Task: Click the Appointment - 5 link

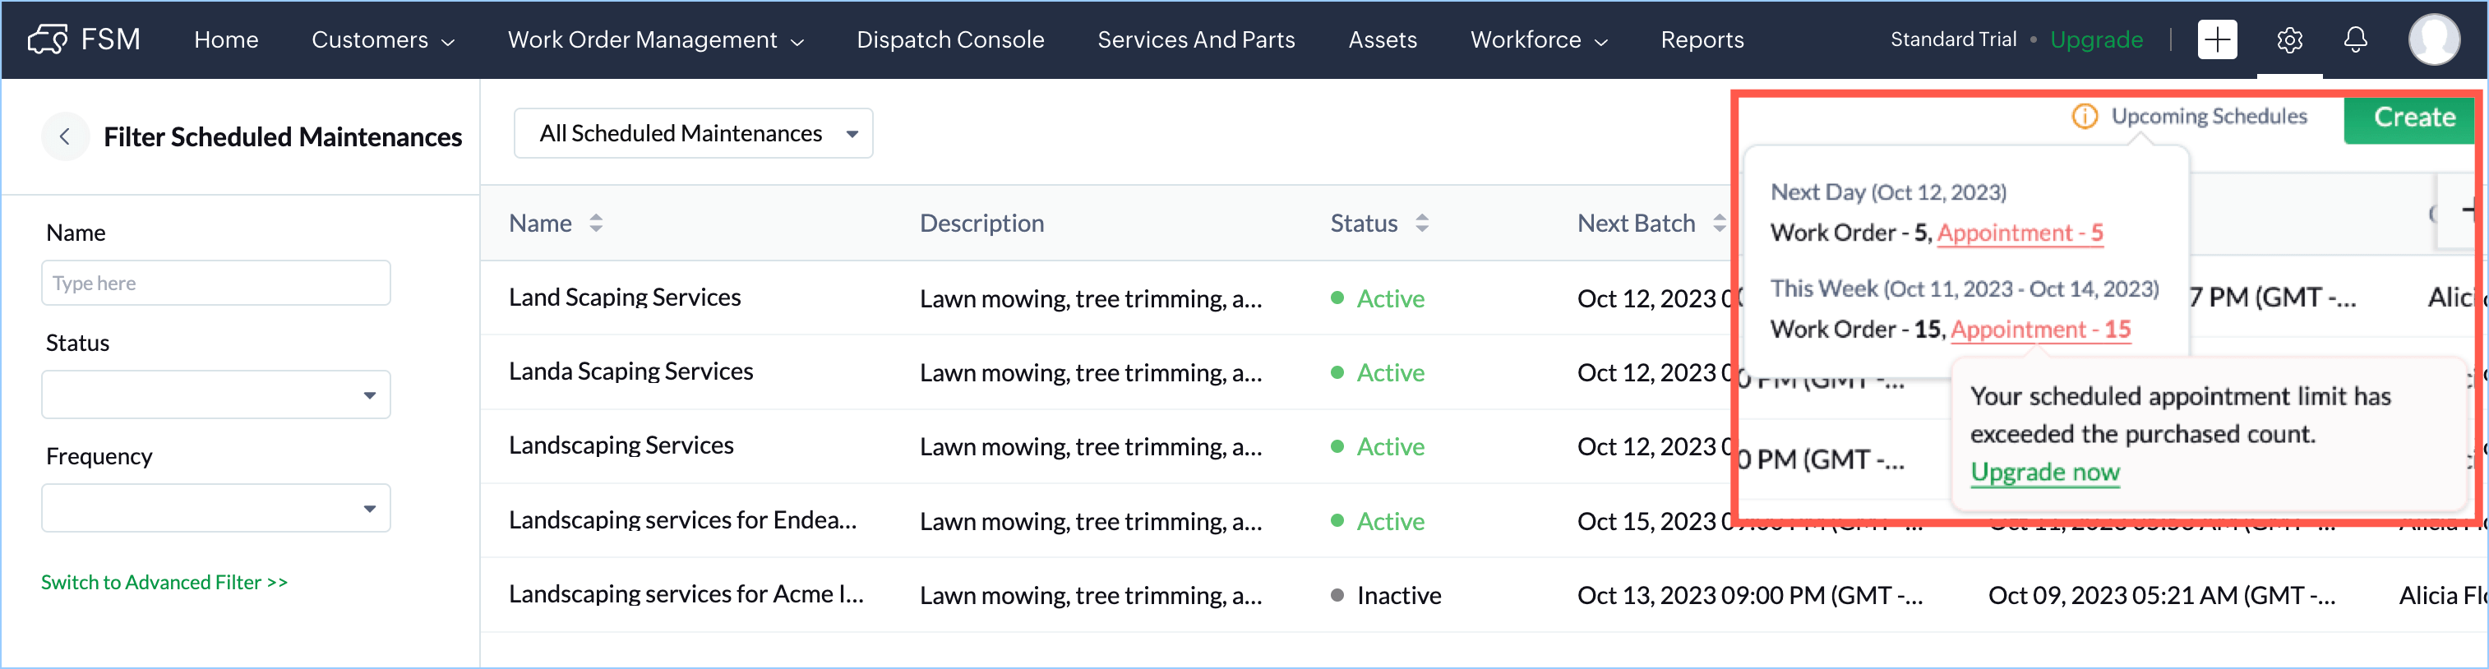Action: click(2020, 233)
